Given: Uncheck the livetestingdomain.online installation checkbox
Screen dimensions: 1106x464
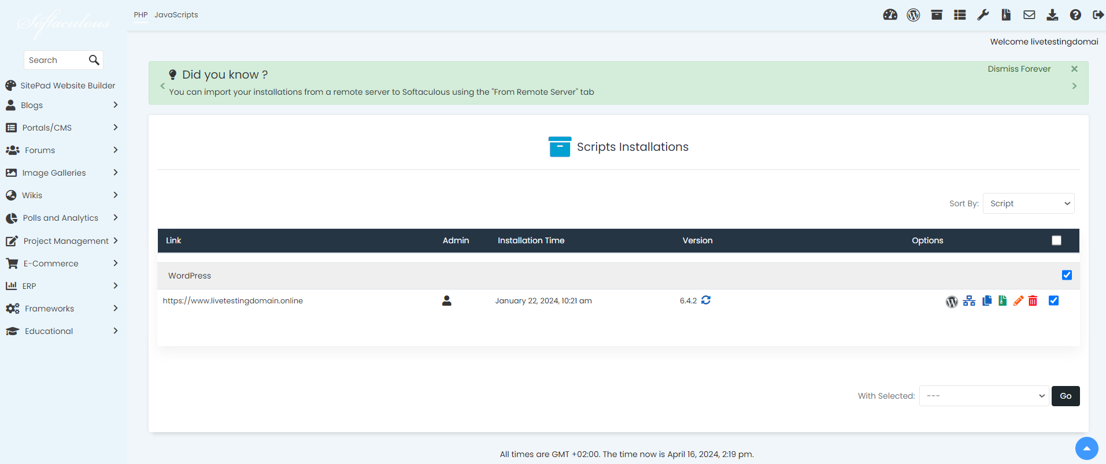Looking at the screenshot, I should [1053, 300].
